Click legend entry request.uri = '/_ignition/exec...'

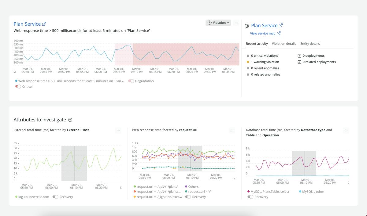click(158, 197)
